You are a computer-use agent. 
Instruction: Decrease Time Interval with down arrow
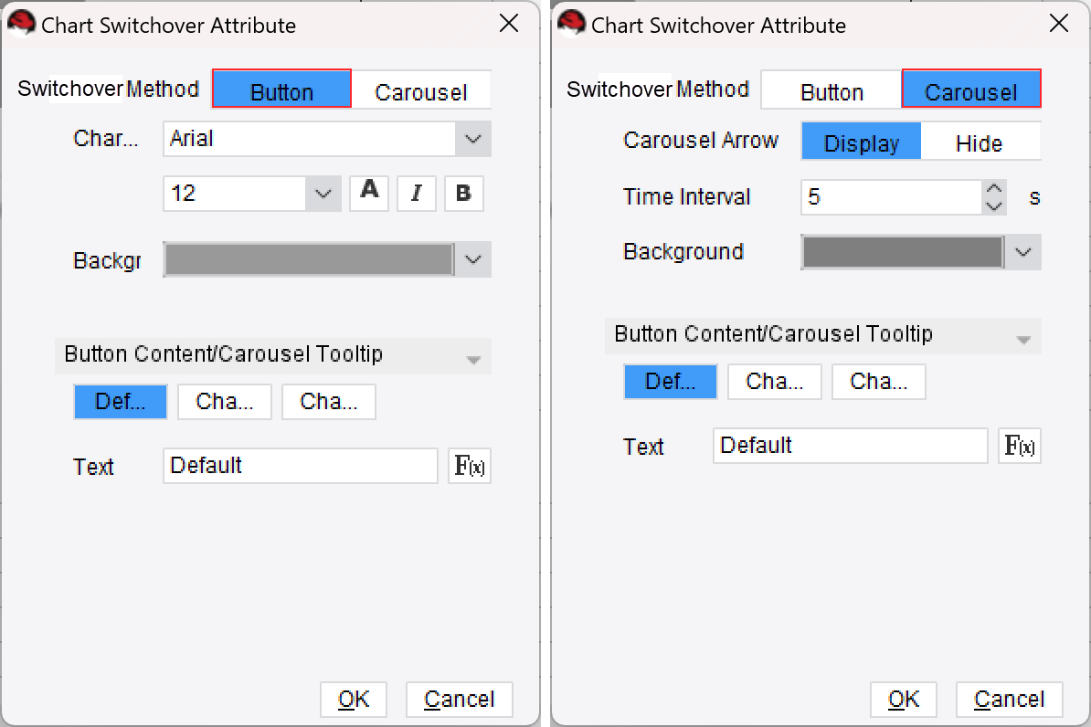(x=994, y=205)
